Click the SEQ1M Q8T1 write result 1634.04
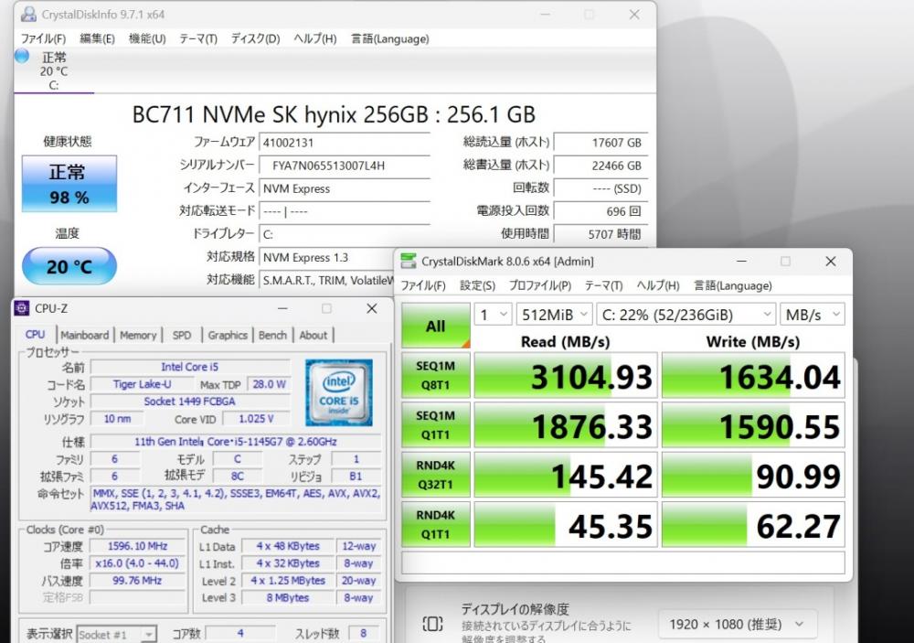 pos(753,376)
